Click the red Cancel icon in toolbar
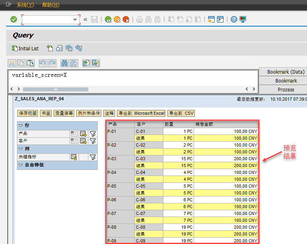Image resolution: width=307 pixels, height=244 pixels. pyautogui.click(x=126, y=19)
